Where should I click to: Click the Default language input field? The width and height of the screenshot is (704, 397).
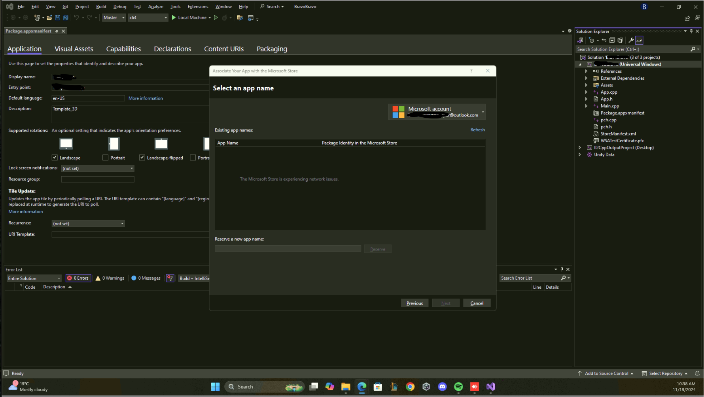pos(88,98)
